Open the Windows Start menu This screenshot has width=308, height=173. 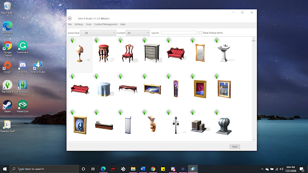tap(5, 169)
